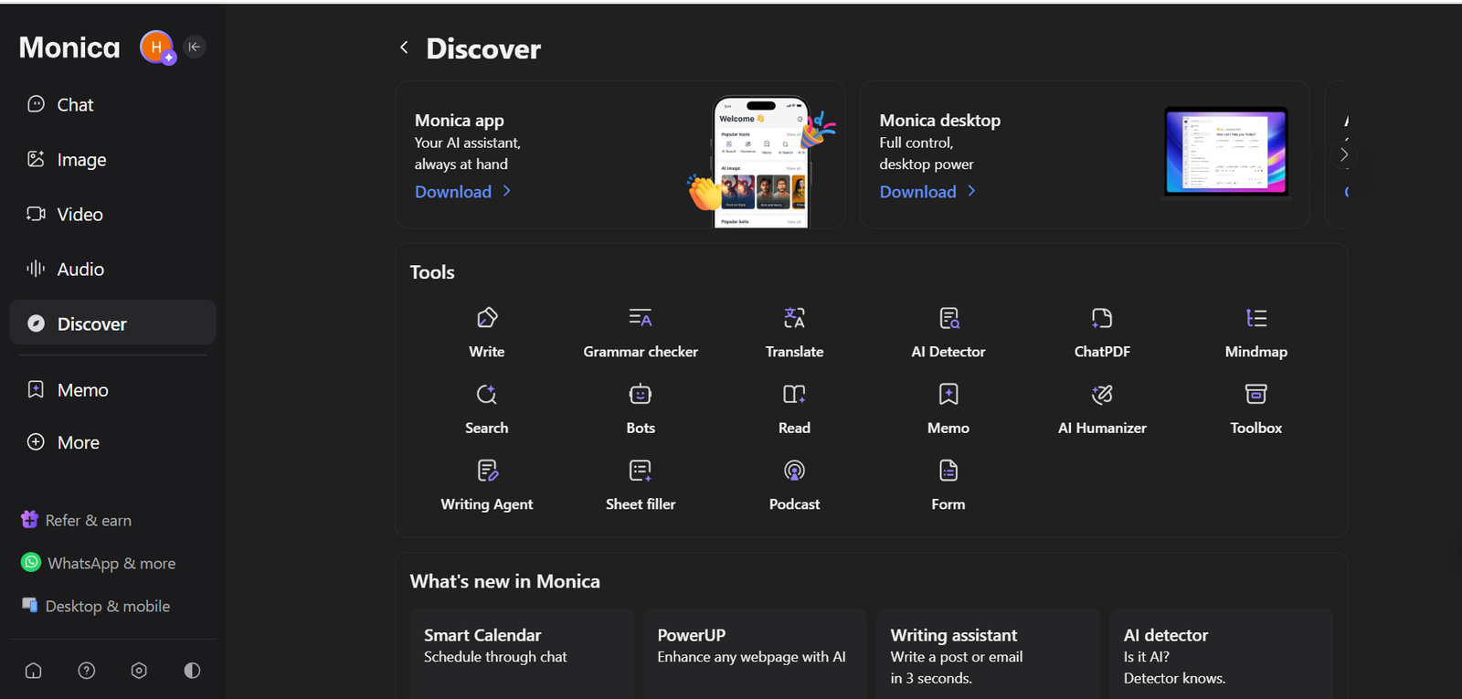Screen dimensions: 1462x699
Task: Open Desktop & mobile link
Action: 96,606
